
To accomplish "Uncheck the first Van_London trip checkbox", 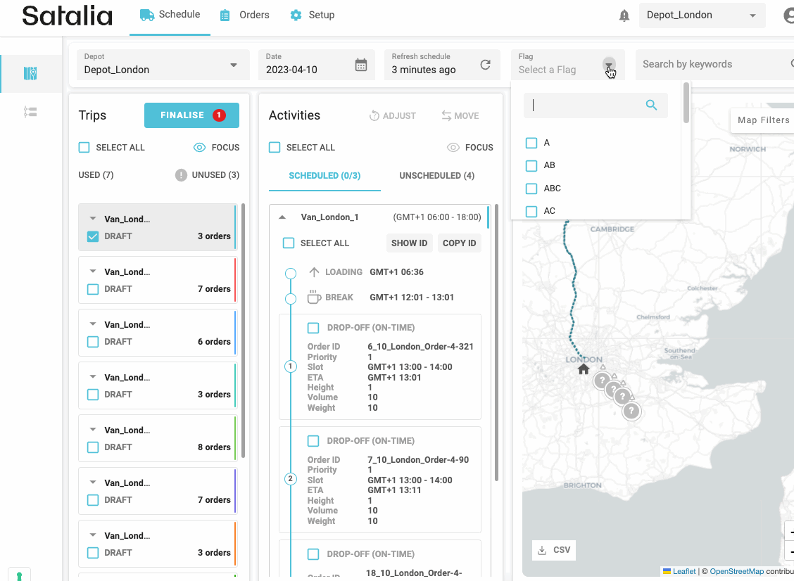I will coord(93,236).
